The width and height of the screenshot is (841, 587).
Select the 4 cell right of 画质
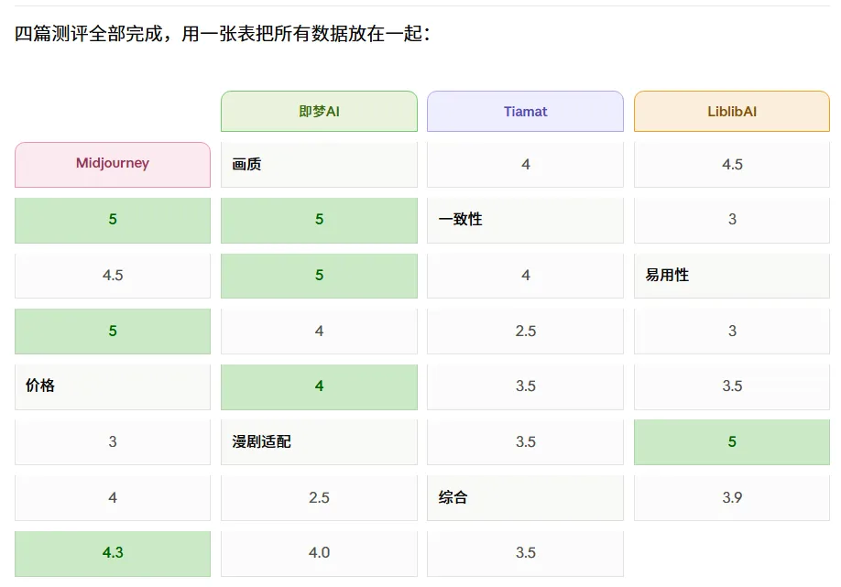click(525, 165)
